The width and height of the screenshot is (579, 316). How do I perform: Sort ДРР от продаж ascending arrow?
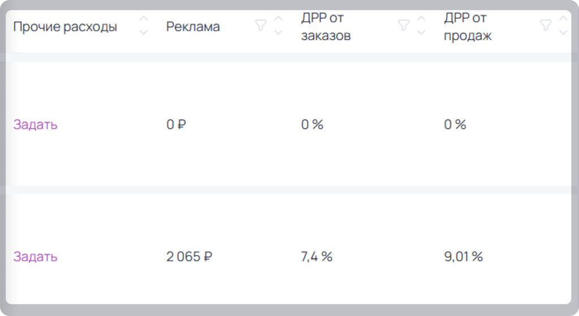click(563, 19)
